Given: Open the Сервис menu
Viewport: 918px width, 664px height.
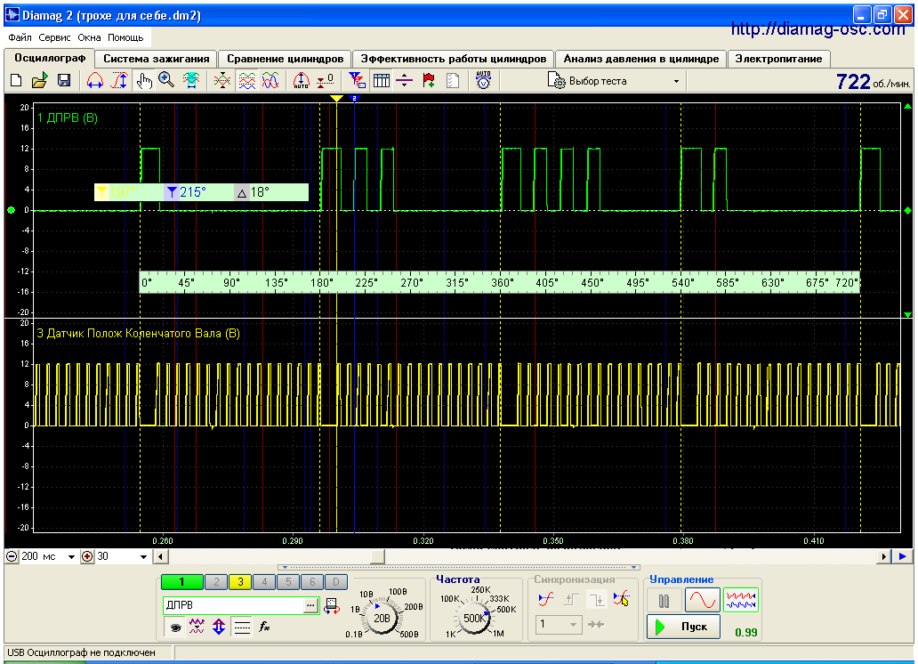Looking at the screenshot, I should (x=54, y=37).
